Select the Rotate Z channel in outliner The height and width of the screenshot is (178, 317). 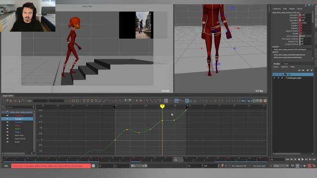pyautogui.click(x=18, y=132)
